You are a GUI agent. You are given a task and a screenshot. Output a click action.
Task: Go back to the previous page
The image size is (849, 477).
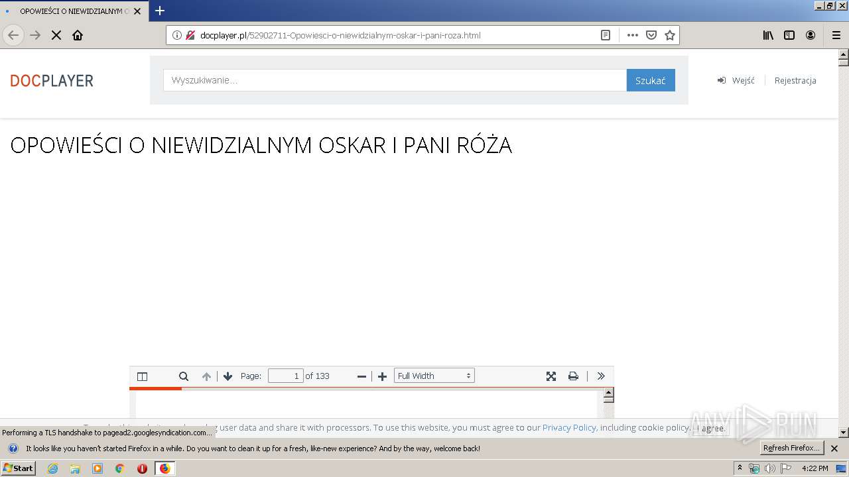click(13, 35)
